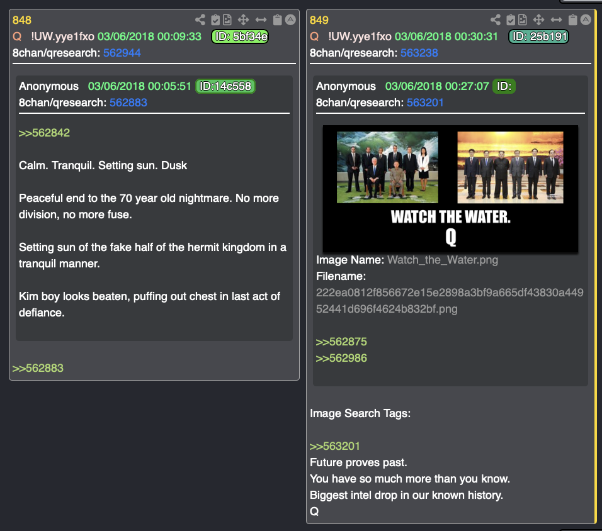
Task: Collapse post 849 with the round up-arrow
Action: (x=586, y=20)
